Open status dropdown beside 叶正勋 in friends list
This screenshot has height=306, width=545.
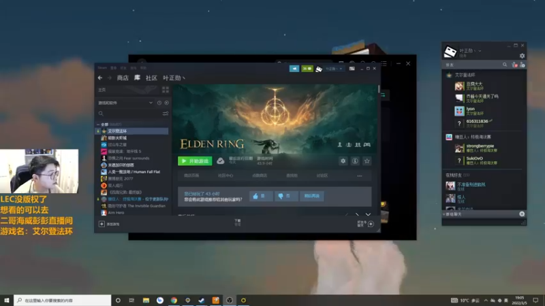480,50
